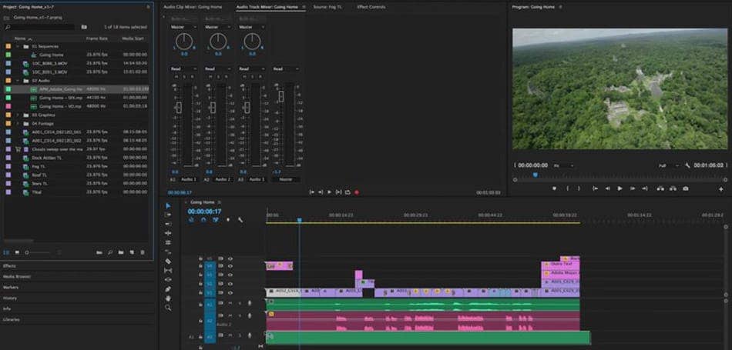
Task: Toggle loop playback in the Audio Track Mixer
Action: tap(348, 192)
